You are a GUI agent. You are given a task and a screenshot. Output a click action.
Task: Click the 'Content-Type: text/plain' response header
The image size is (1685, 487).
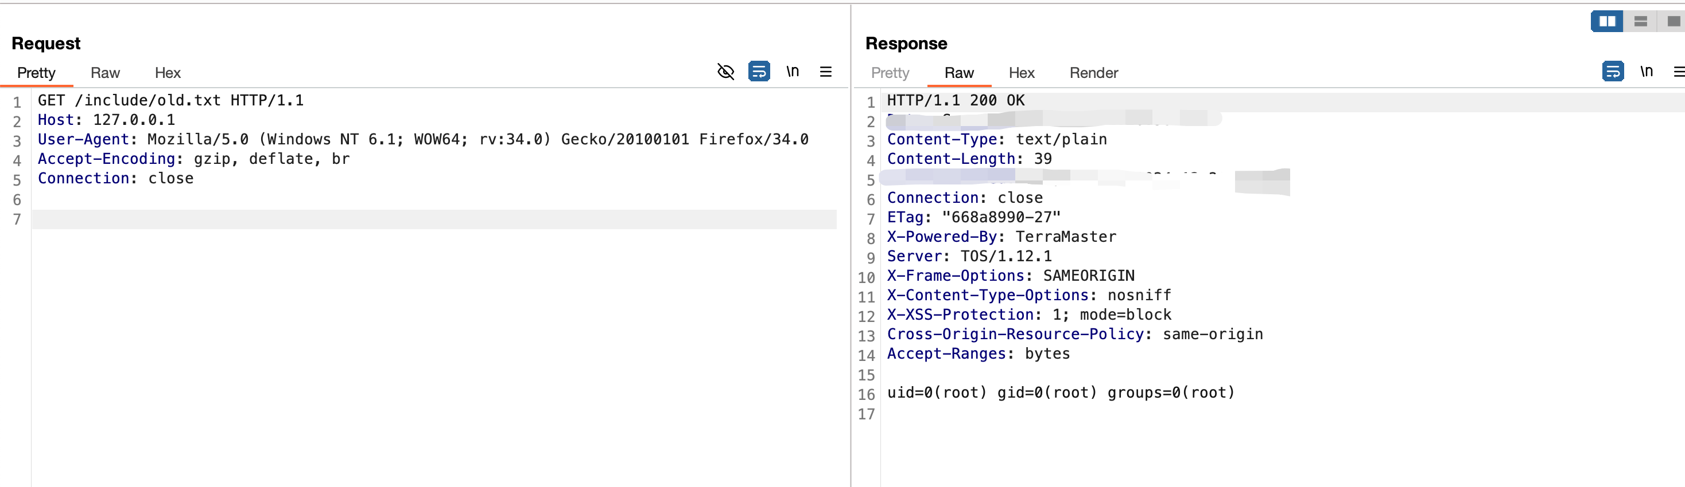click(997, 140)
